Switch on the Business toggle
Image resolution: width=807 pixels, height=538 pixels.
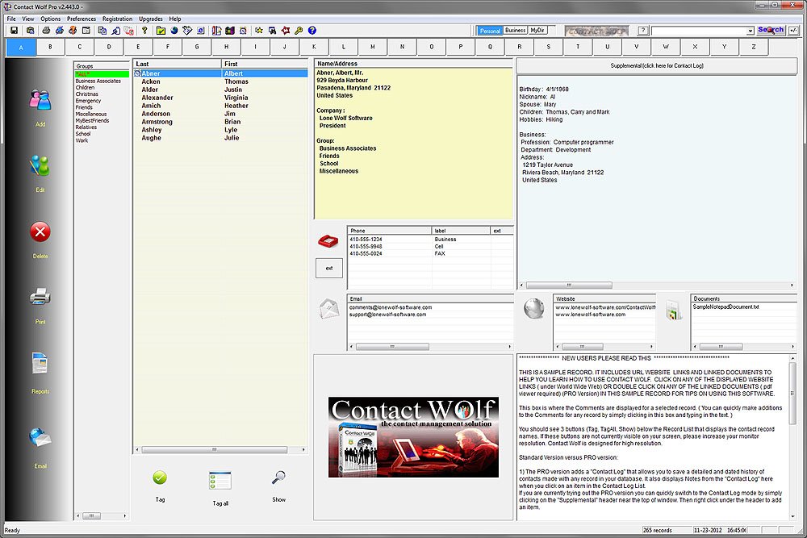click(x=516, y=29)
